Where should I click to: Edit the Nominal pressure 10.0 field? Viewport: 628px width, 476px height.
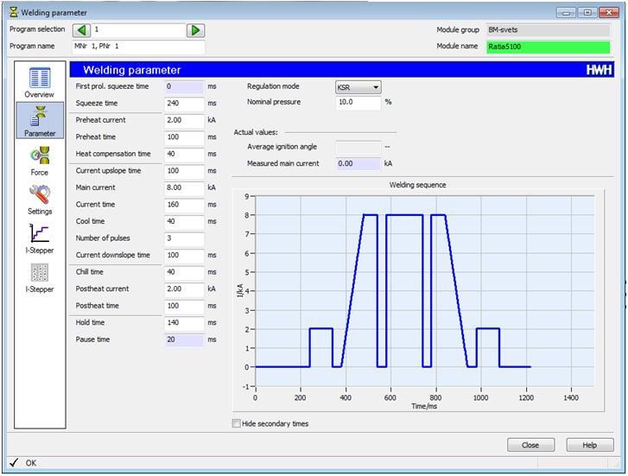[x=358, y=102]
